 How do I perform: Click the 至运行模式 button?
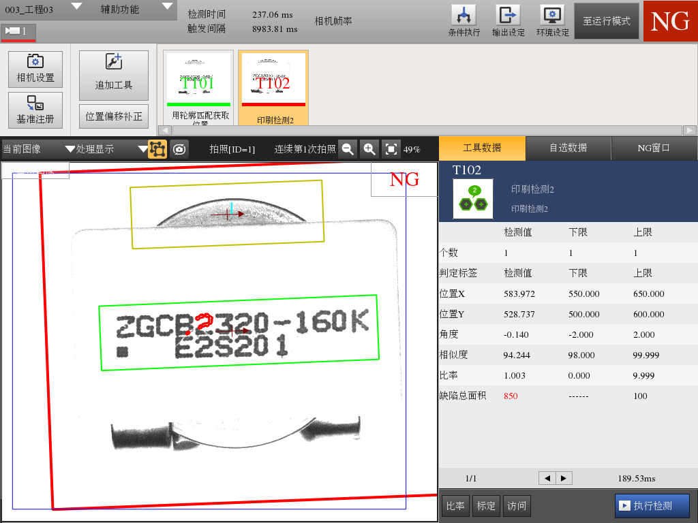[607, 21]
